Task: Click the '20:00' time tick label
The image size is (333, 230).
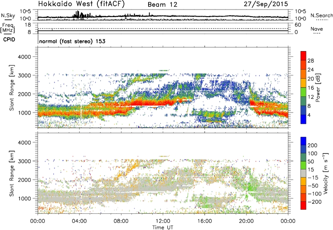Action: point(246,221)
